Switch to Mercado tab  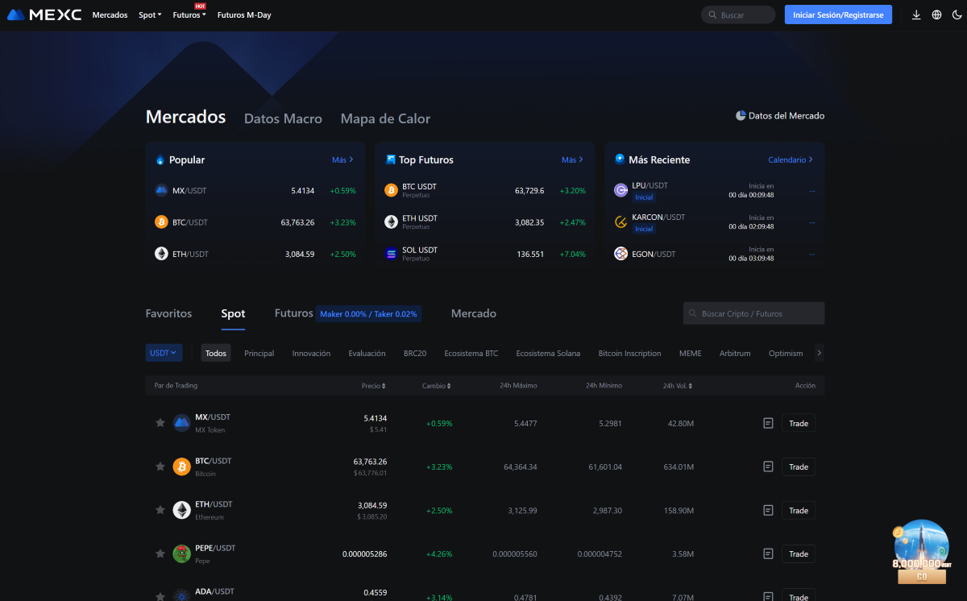coord(474,313)
